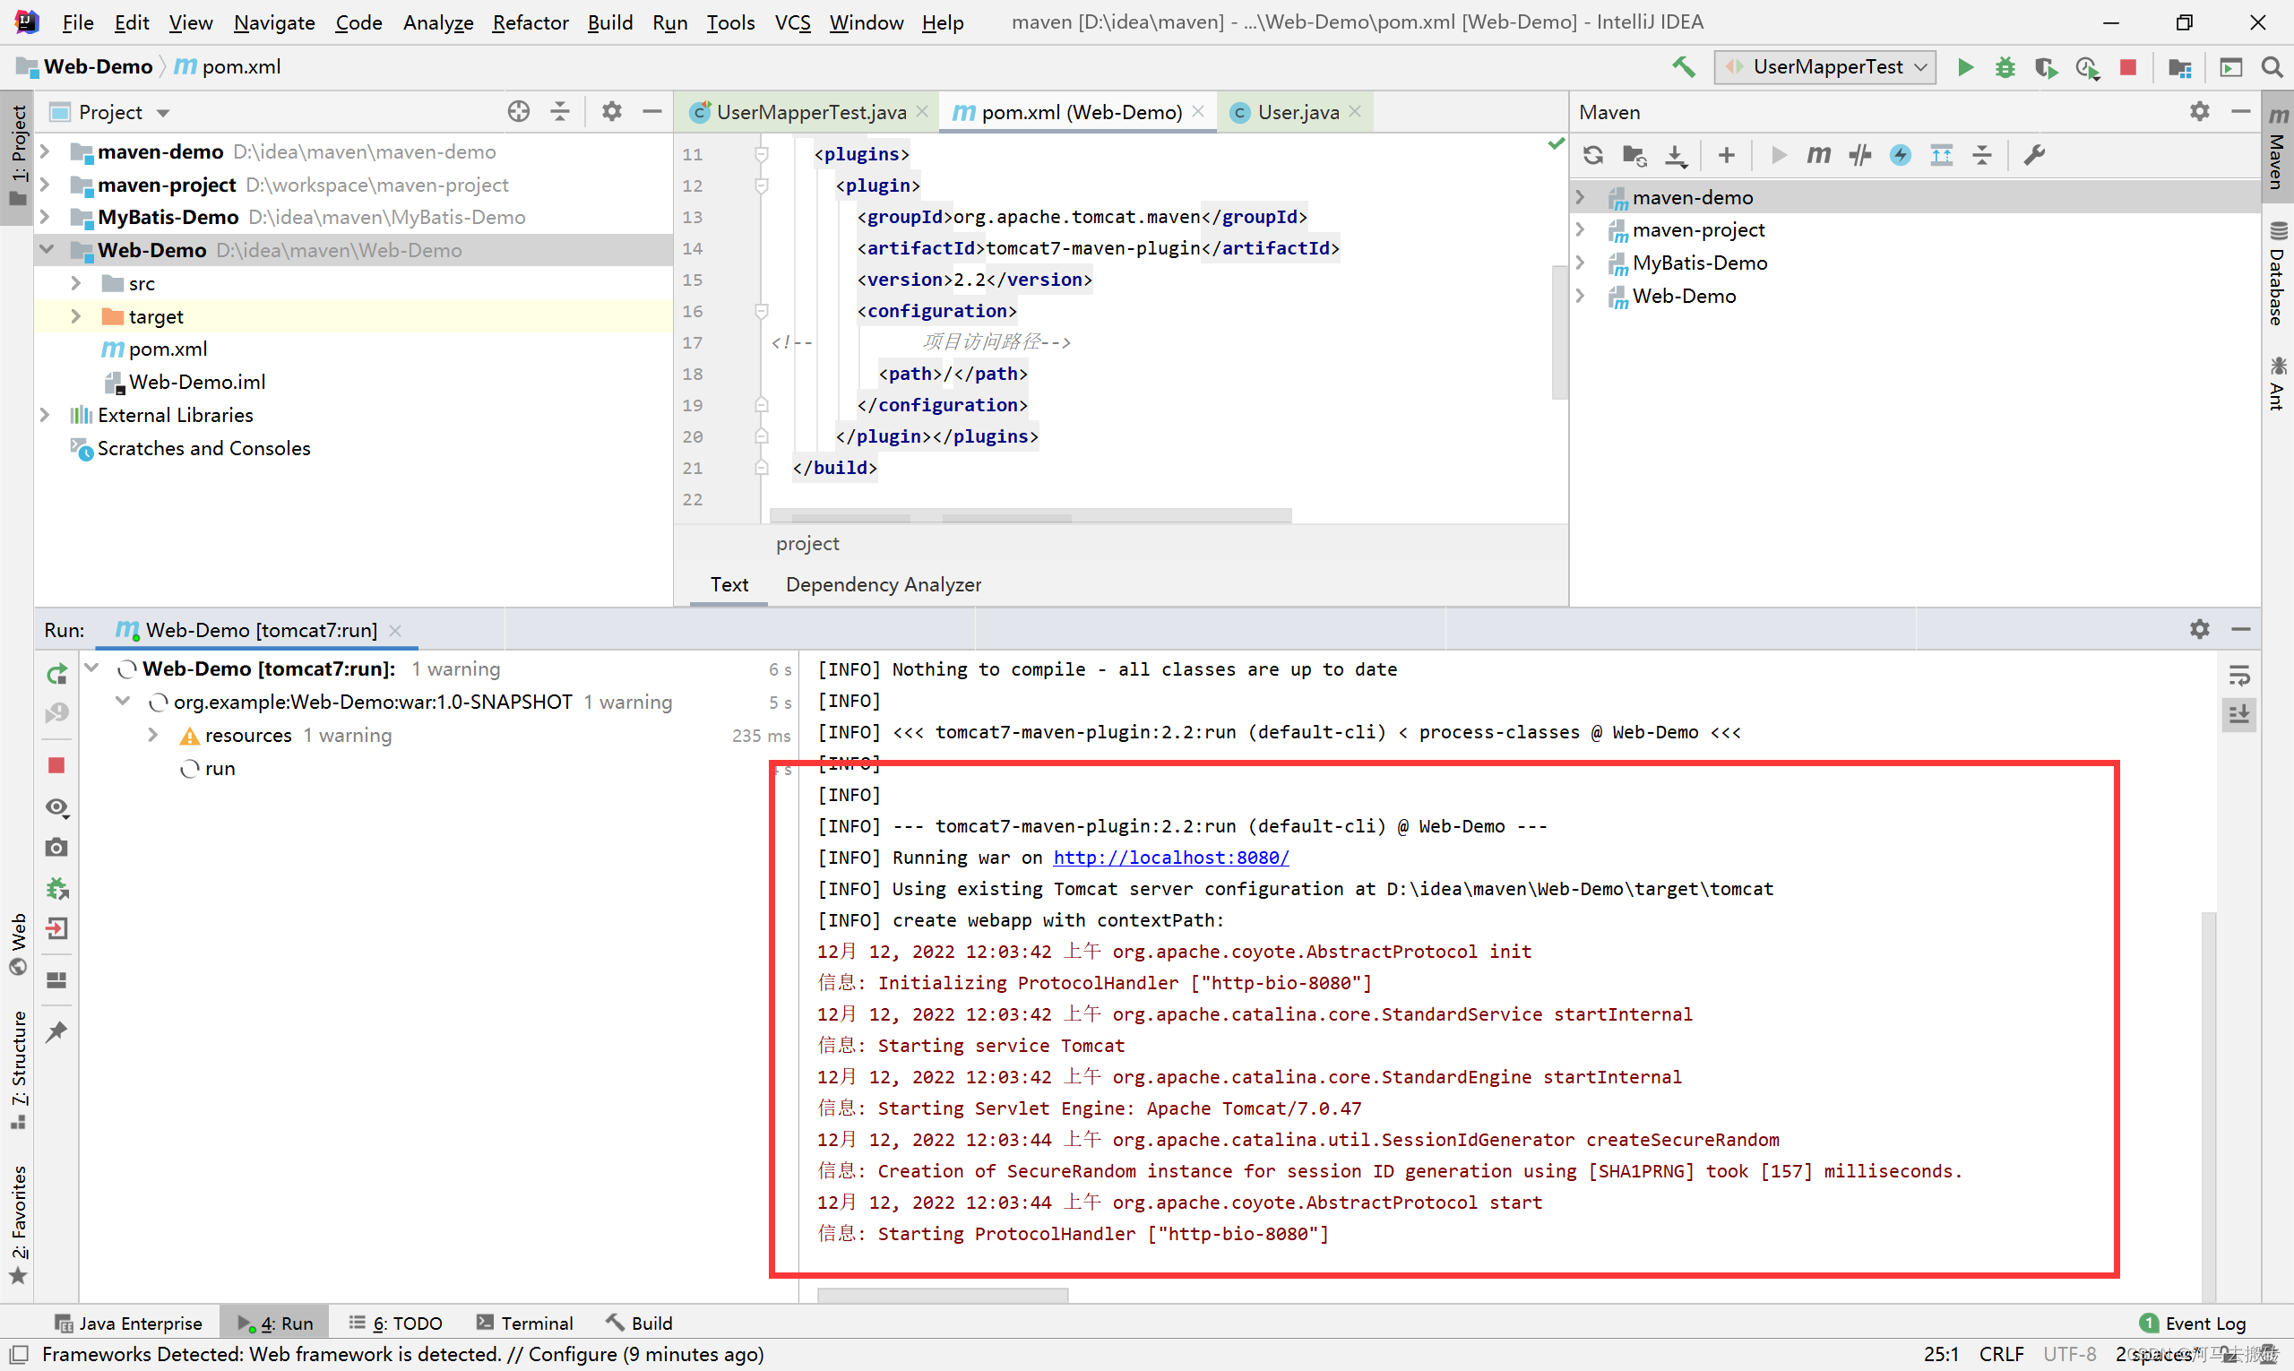Open the localhost:8080 link in console
This screenshot has height=1371, width=2294.
[x=1170, y=858]
